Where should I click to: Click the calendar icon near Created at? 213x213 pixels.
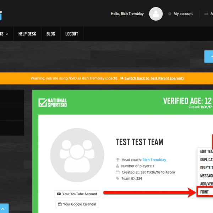118,172
